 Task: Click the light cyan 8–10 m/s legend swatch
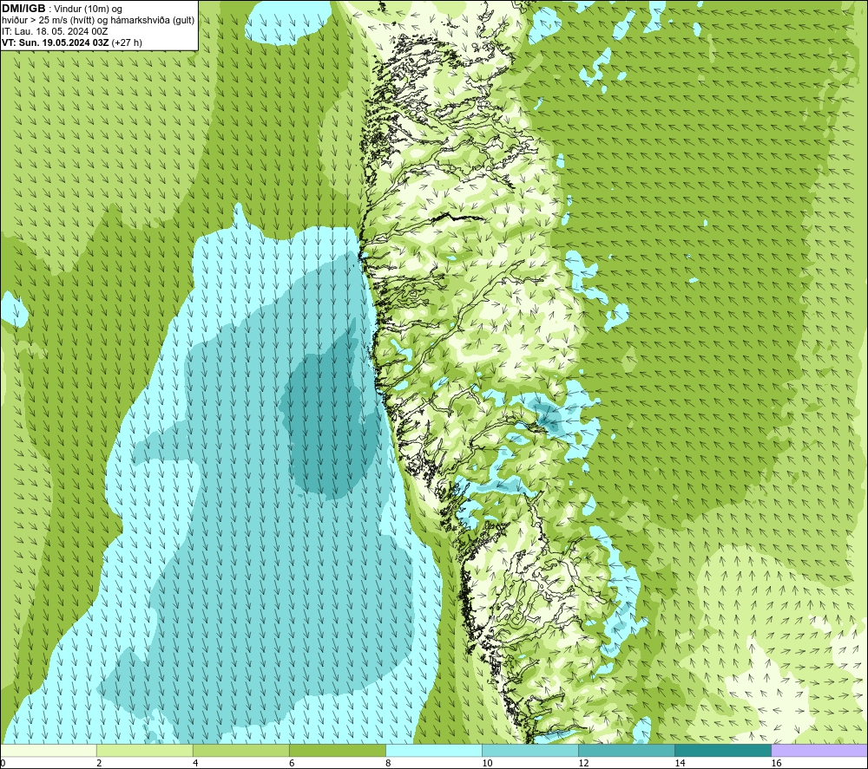(x=433, y=751)
